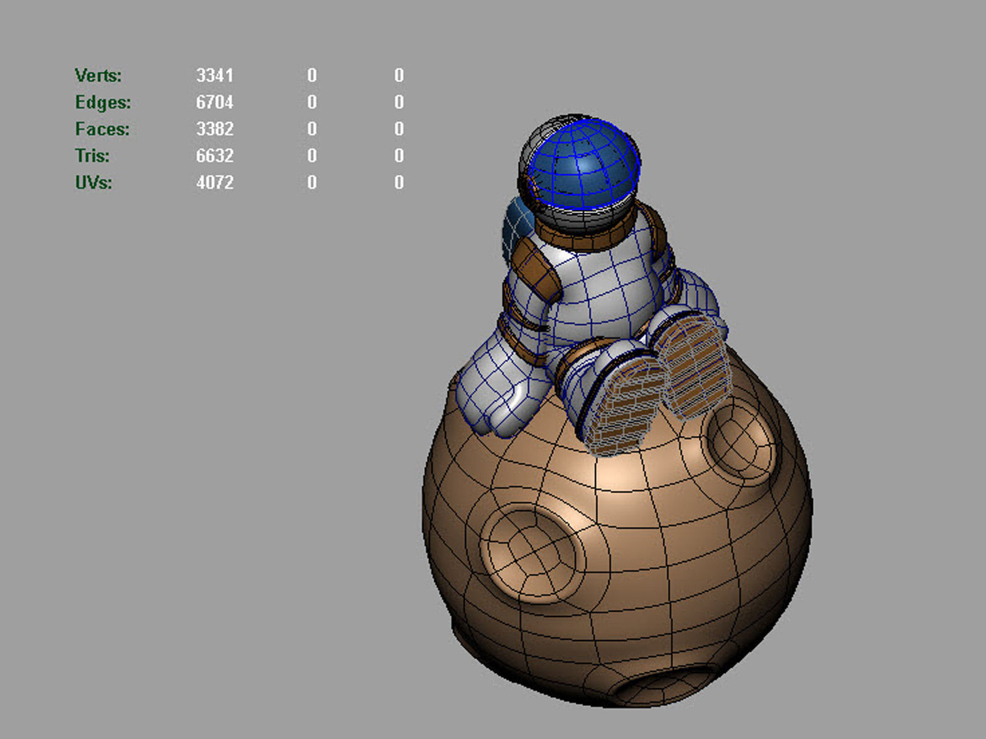Click the 'Tris:' label

[x=92, y=156]
